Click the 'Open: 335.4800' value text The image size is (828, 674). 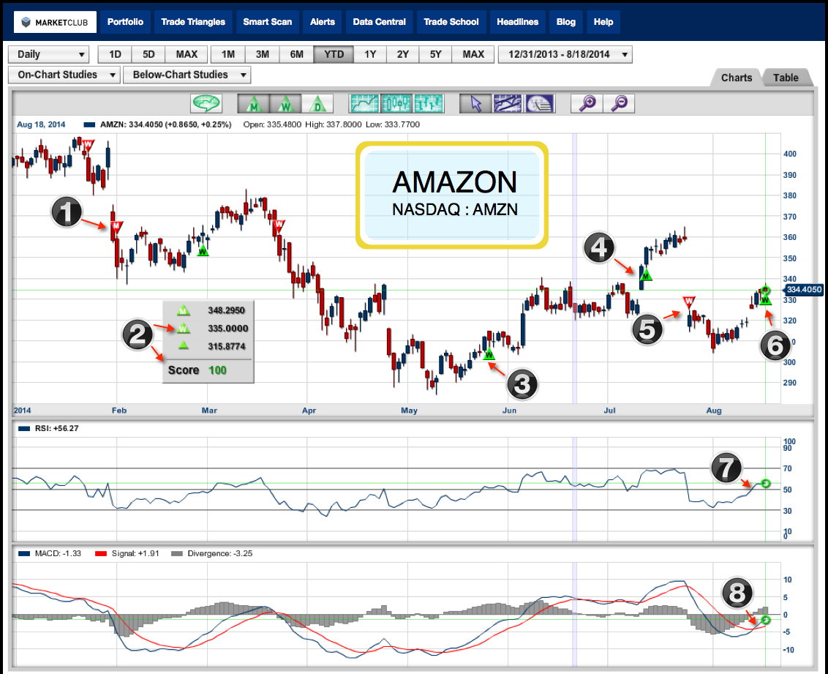pos(272,124)
